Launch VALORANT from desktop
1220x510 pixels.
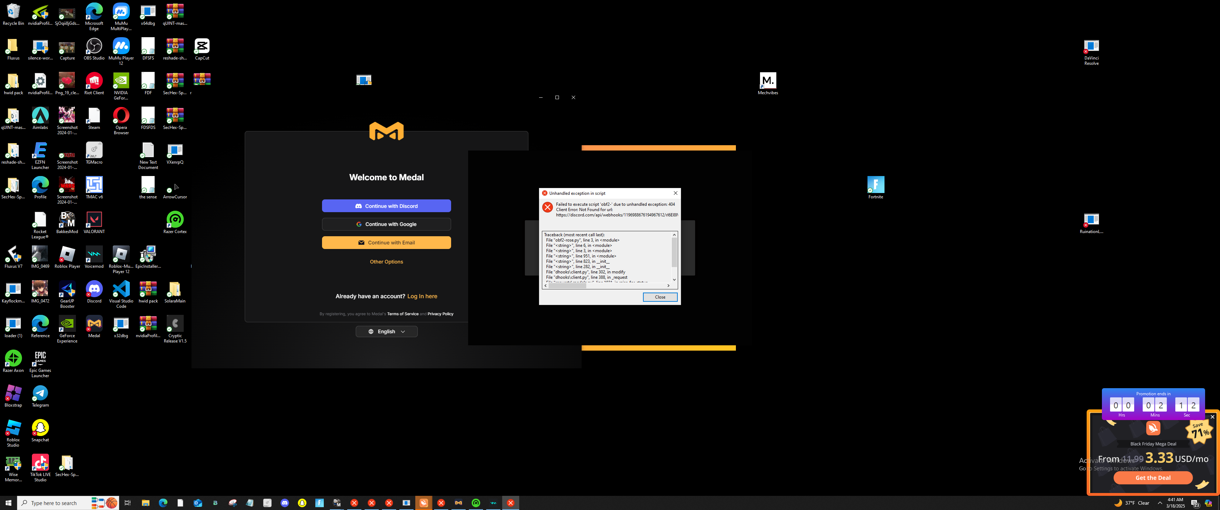click(x=94, y=220)
